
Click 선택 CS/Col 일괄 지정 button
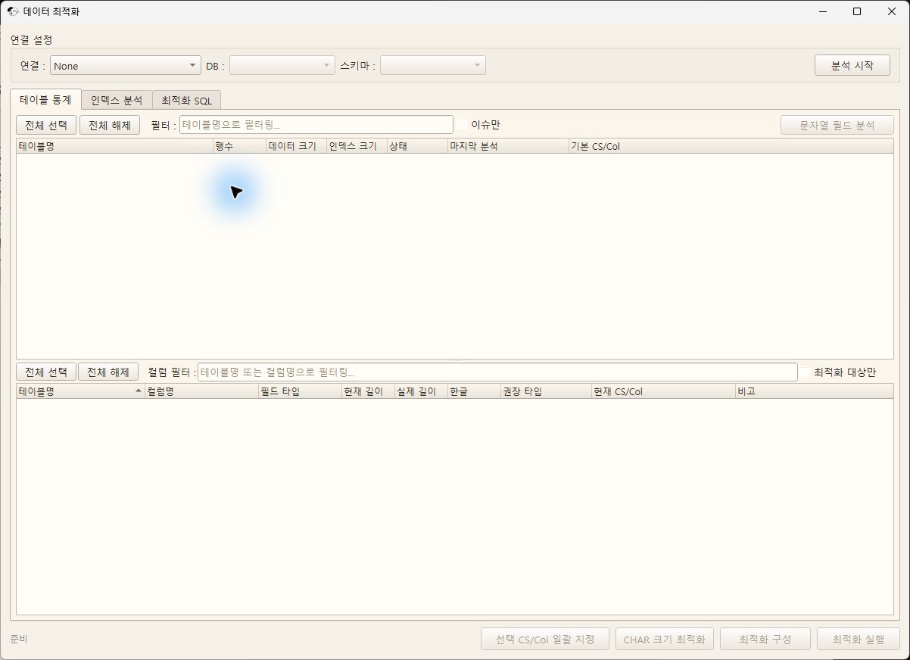coord(545,639)
